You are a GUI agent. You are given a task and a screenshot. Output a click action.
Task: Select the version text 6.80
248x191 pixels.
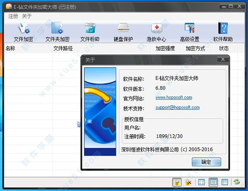tap(160, 88)
